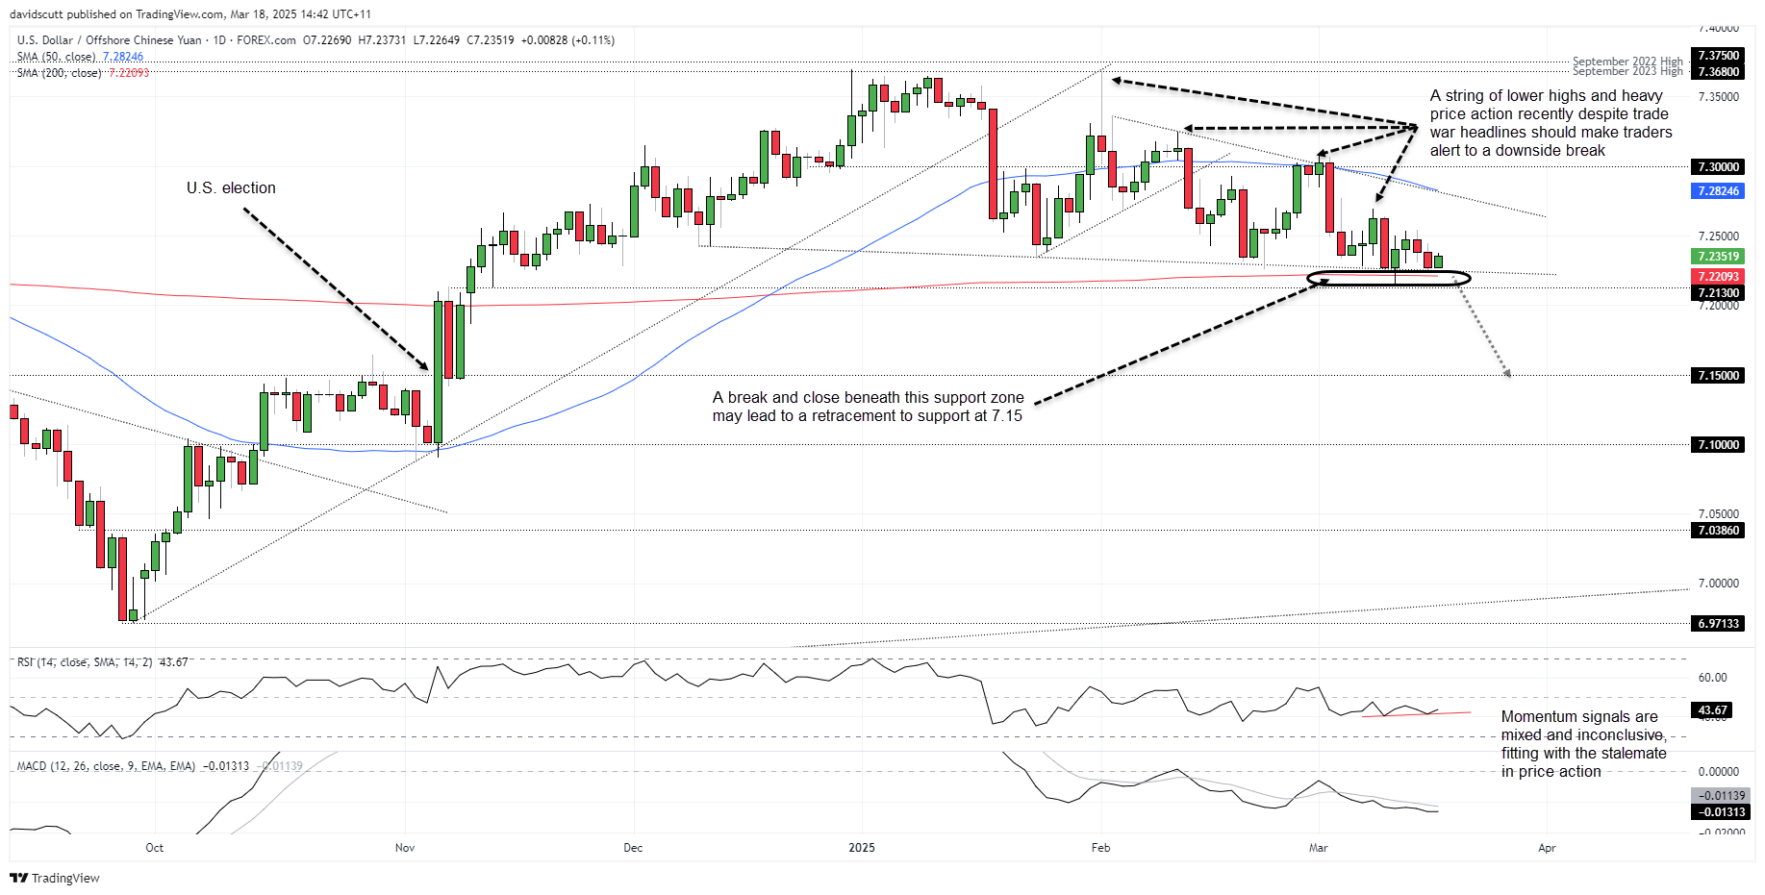The height and width of the screenshot is (895, 1765).
Task: Click the Mar label on time axis
Action: (1318, 848)
